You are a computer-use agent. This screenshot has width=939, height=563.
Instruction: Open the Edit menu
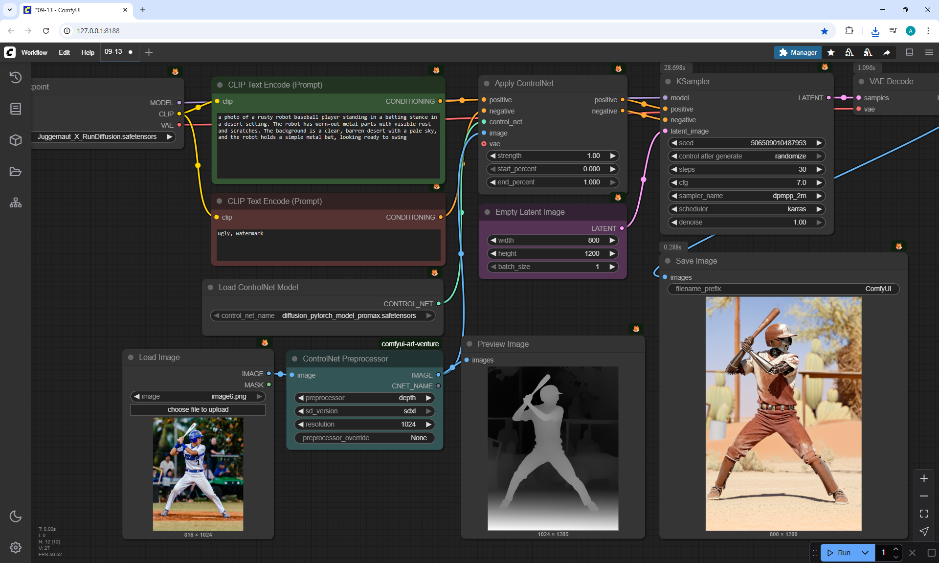click(64, 52)
